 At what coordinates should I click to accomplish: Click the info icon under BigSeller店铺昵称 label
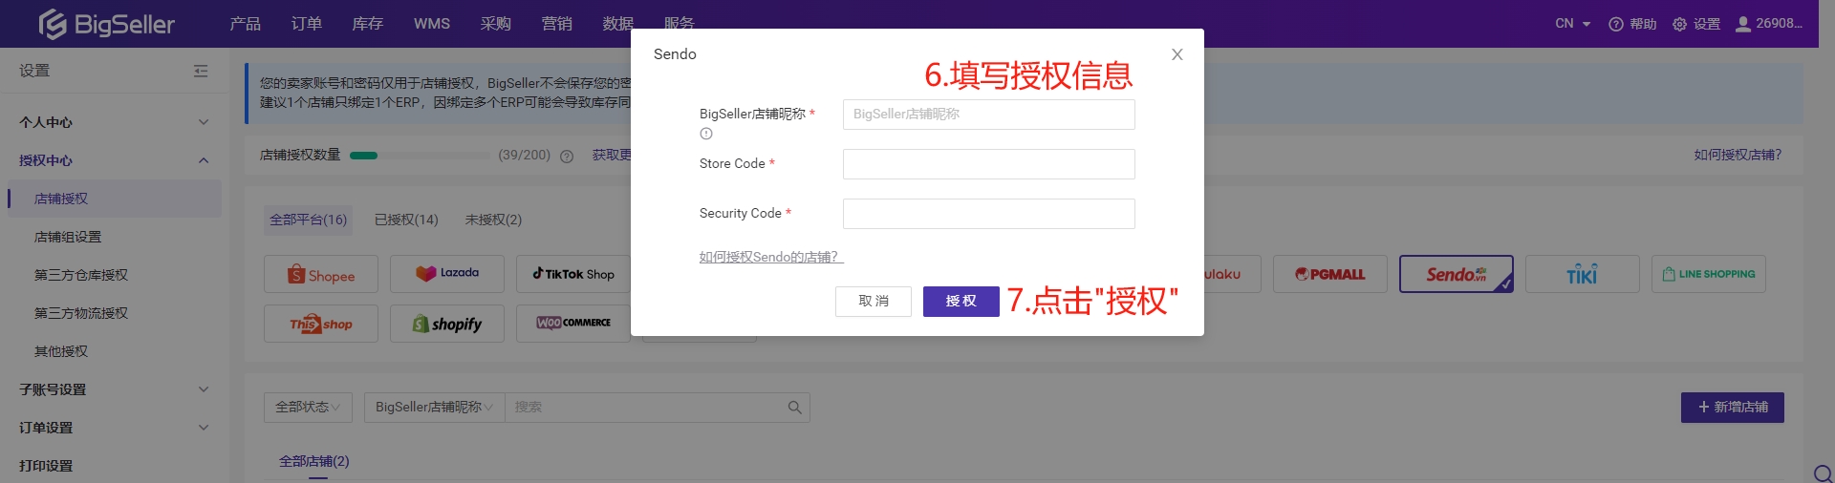[x=706, y=134]
